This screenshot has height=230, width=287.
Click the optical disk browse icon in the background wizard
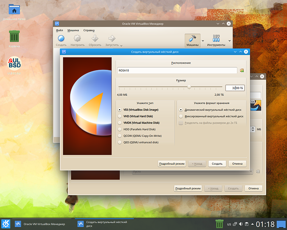coord(258,172)
